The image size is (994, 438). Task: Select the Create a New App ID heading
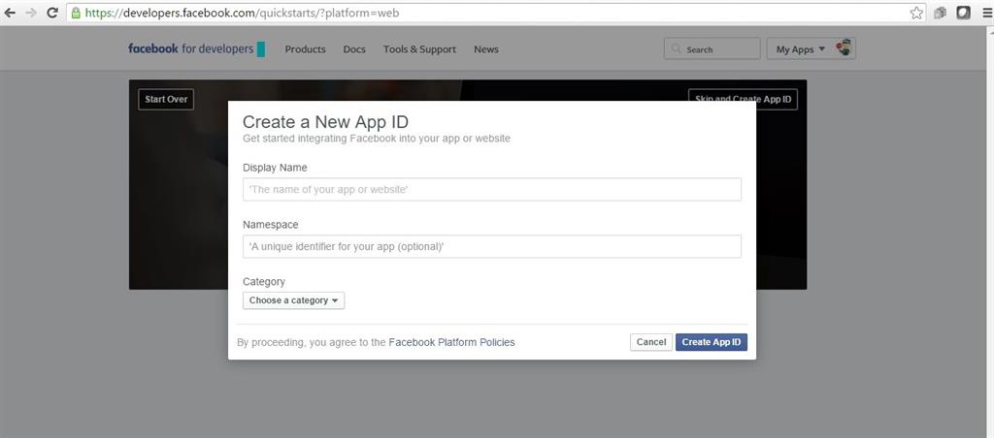(x=326, y=122)
